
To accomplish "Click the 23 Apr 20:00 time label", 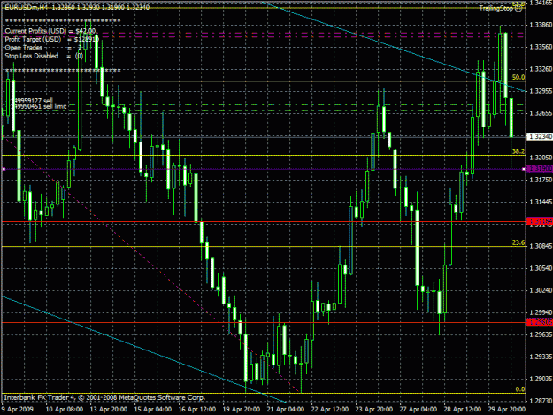I will 373,410.
